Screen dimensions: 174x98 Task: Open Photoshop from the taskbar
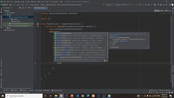pyautogui.click(x=98, y=96)
